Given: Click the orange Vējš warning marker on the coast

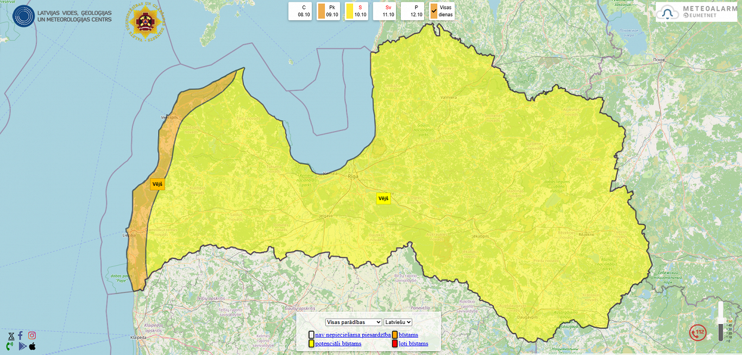Looking at the screenshot, I should [x=158, y=184].
